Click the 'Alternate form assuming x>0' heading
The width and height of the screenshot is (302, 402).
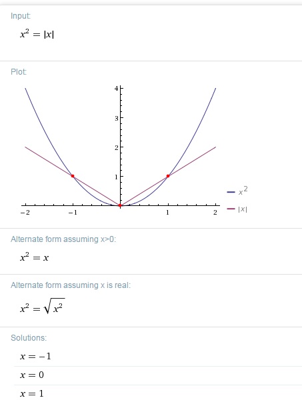(63, 239)
